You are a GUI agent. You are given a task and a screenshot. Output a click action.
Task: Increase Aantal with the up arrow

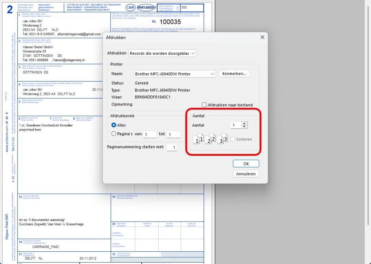245,123
